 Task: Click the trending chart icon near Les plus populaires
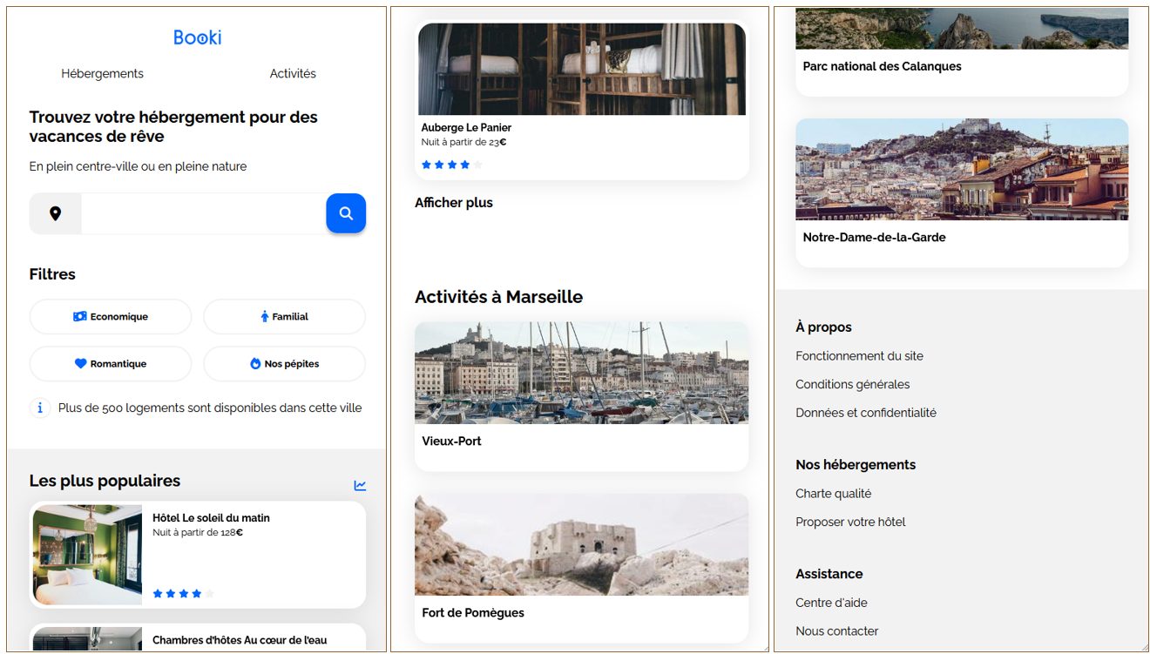tap(360, 485)
